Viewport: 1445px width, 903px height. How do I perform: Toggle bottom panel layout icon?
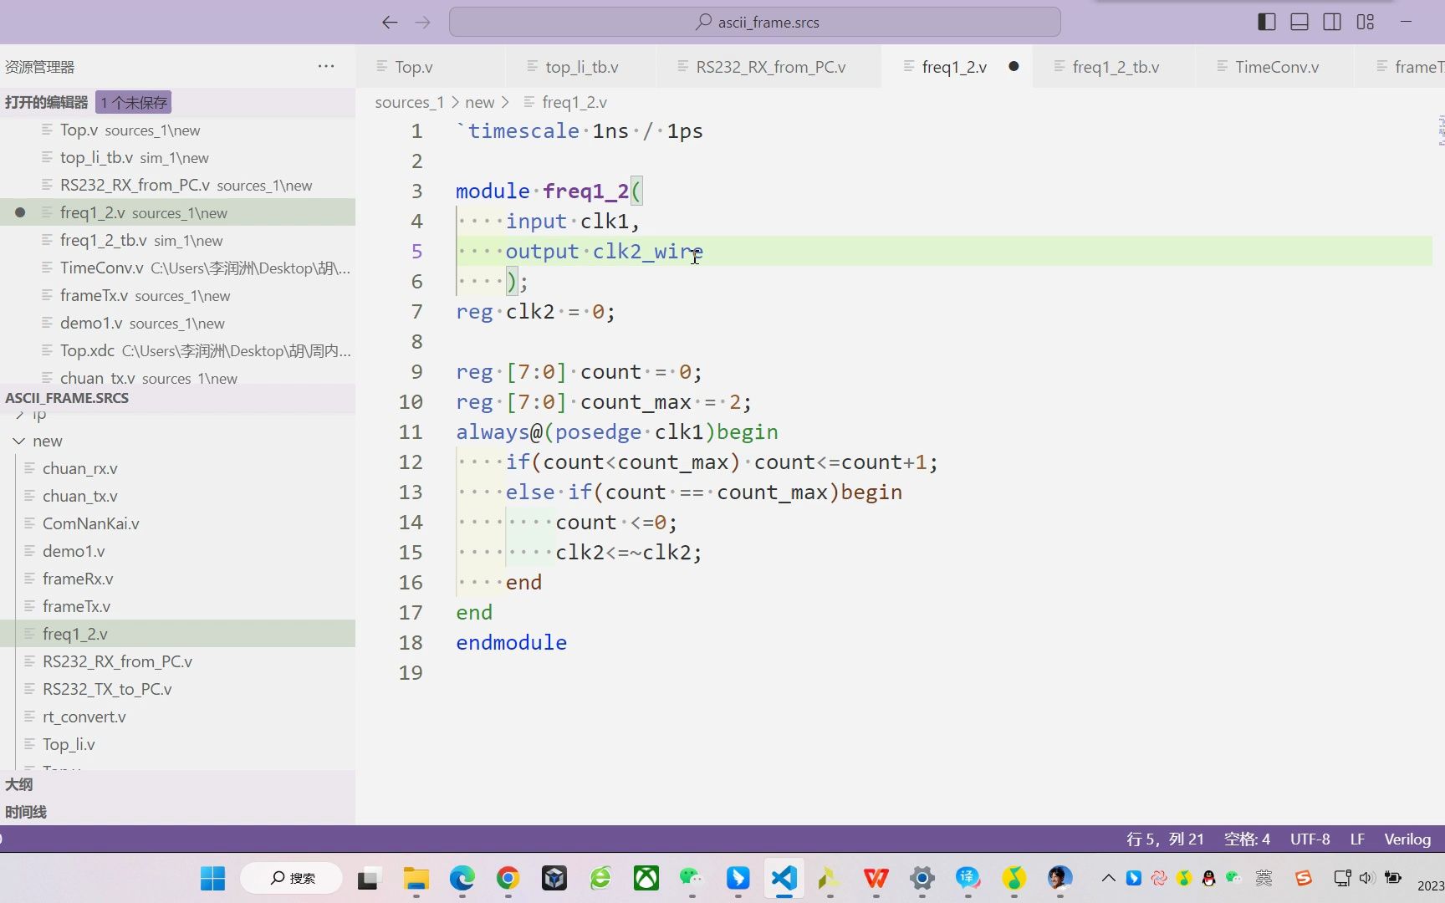[1299, 23]
